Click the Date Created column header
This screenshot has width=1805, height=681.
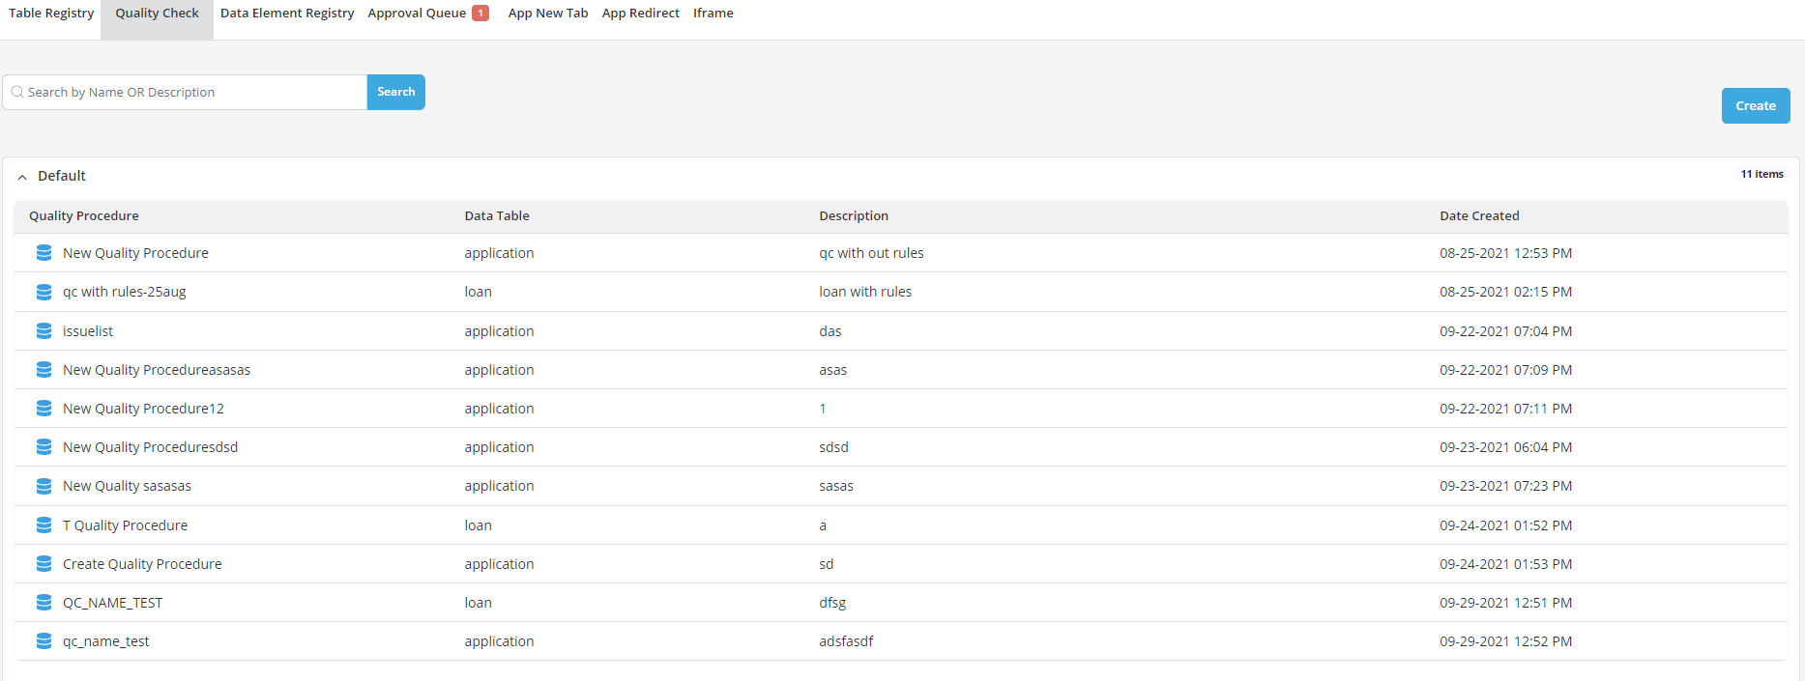pyautogui.click(x=1479, y=216)
